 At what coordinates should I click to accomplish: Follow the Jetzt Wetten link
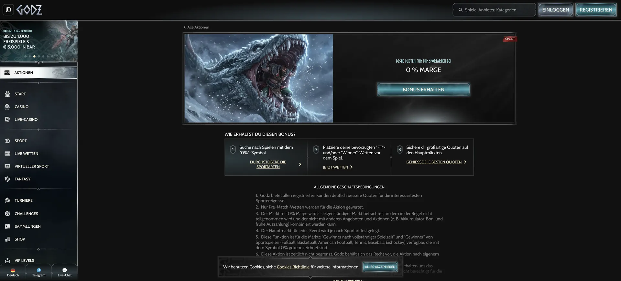[x=335, y=167]
